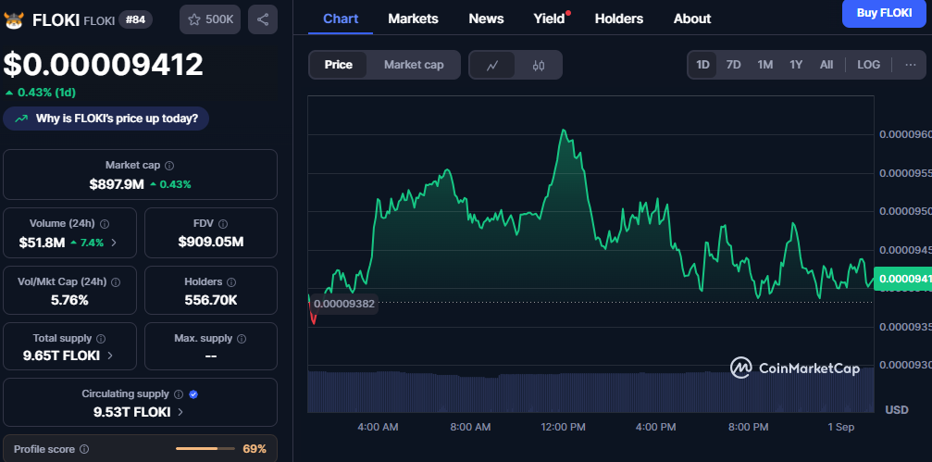Screen dimensions: 932x462
Task: Toggle chart to Price view
Action: 338,65
